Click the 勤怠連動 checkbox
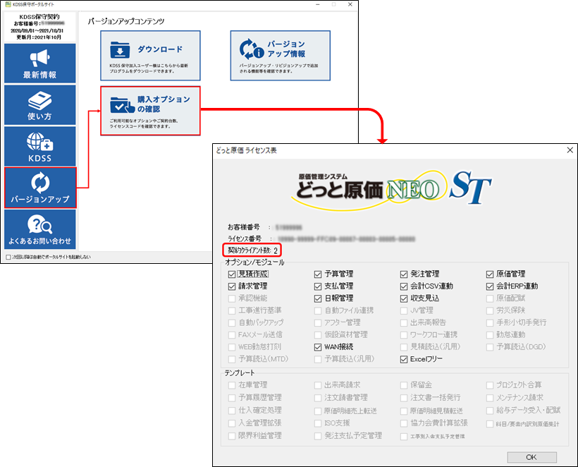578x467 pixels. coord(489,335)
